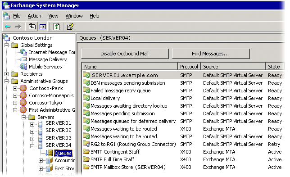Toggle the Show/Hide console tree icon
The height and width of the screenshot is (177, 290).
pyautogui.click(x=42, y=27)
